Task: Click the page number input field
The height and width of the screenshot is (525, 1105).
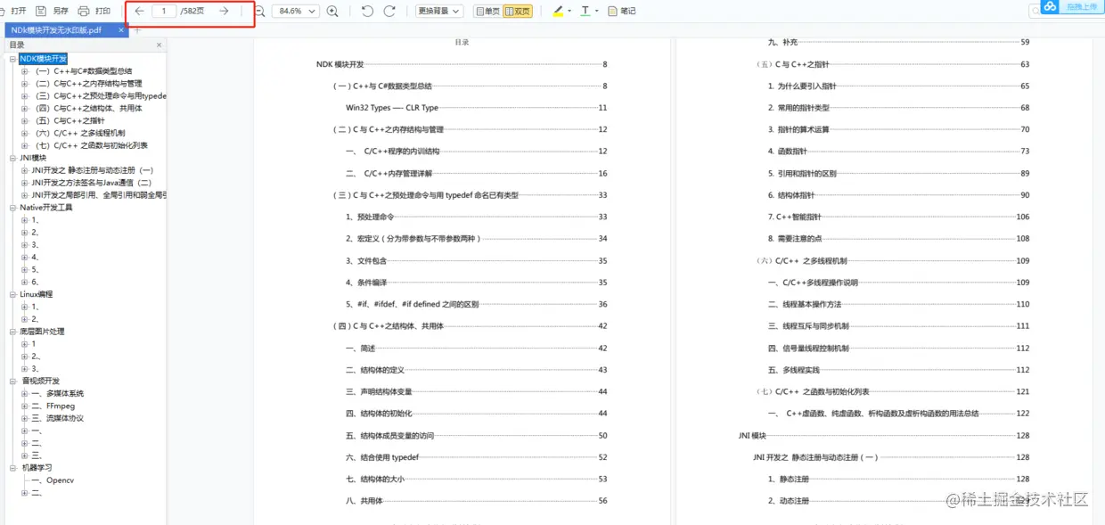Action: tap(164, 12)
